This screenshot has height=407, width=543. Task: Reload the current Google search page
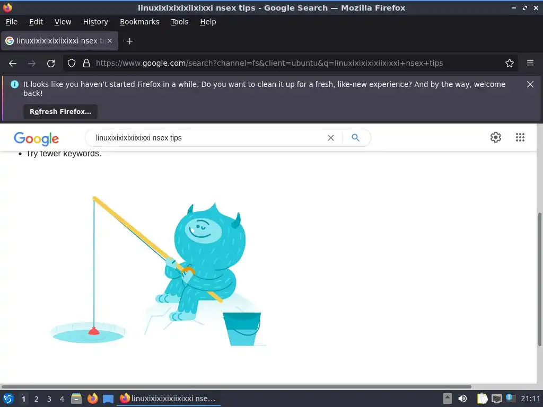click(51, 64)
